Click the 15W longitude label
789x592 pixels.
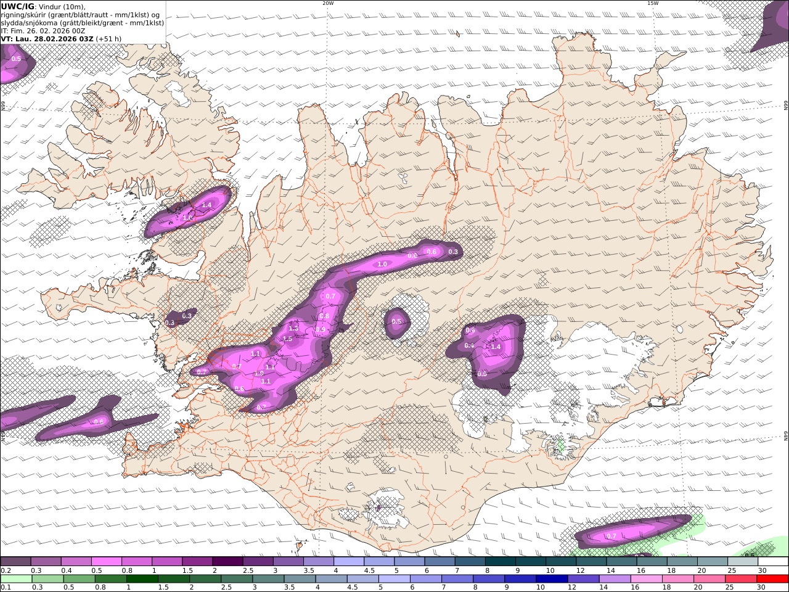click(x=652, y=3)
